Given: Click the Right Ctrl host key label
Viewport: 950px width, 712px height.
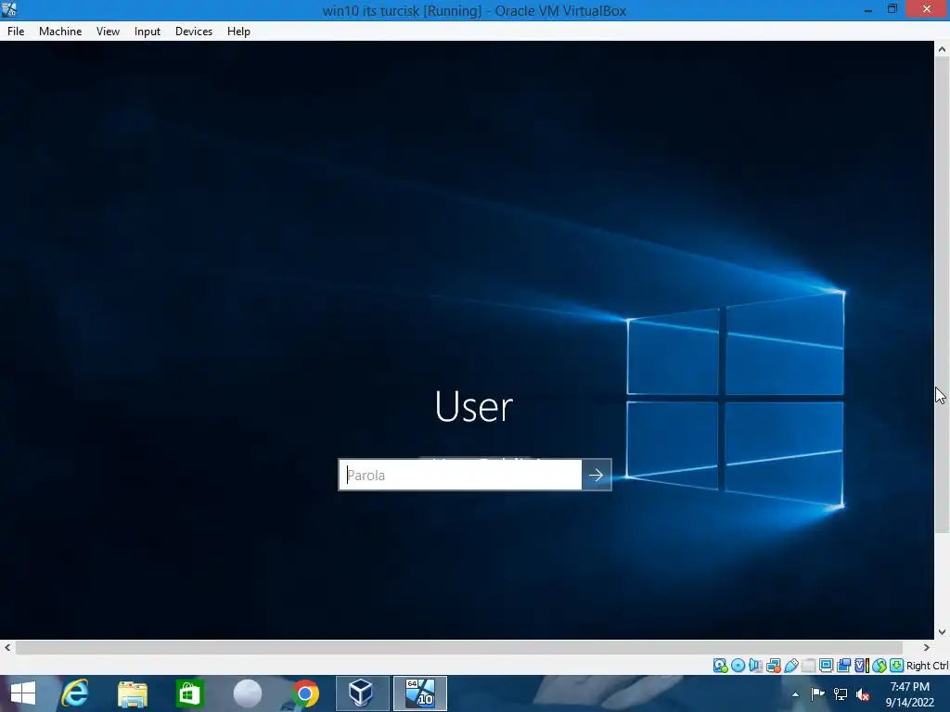Looking at the screenshot, I should click(x=928, y=666).
